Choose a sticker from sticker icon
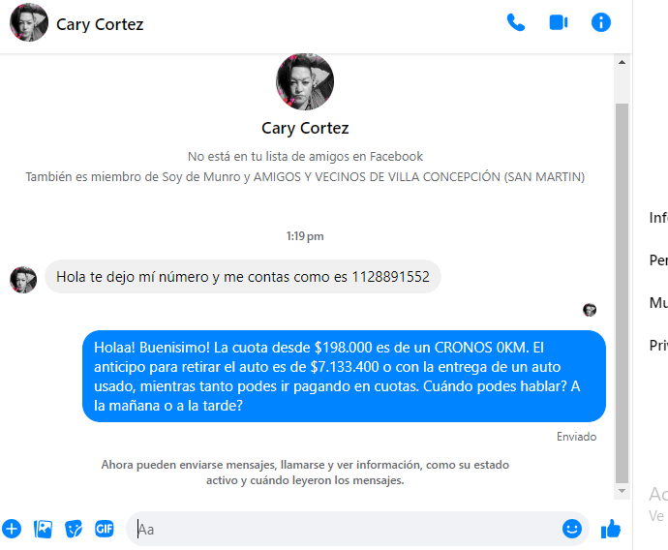 click(74, 529)
